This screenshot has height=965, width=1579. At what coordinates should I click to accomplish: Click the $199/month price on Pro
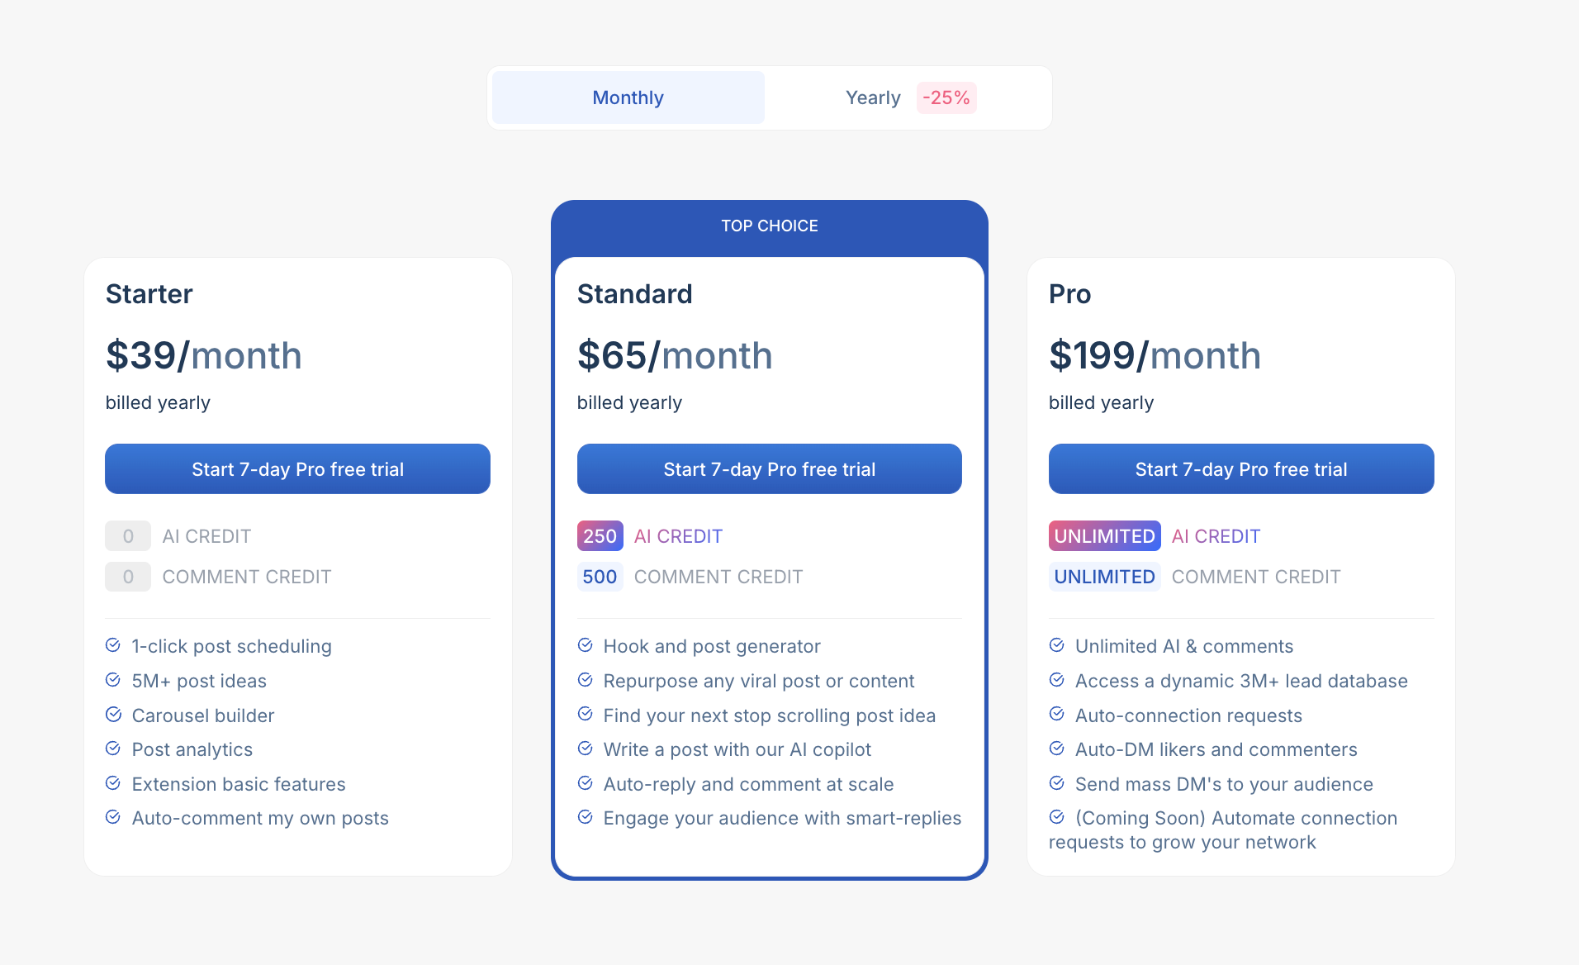click(x=1155, y=355)
